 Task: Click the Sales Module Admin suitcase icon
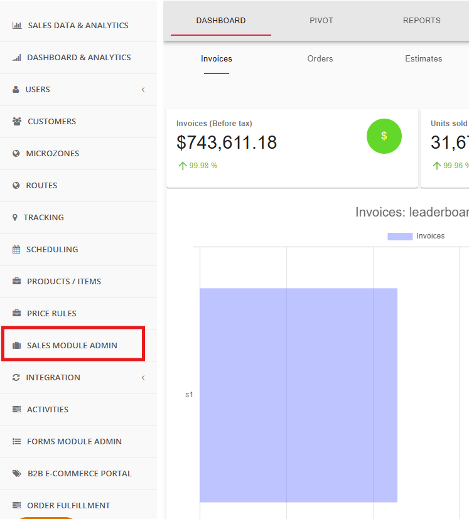point(16,346)
